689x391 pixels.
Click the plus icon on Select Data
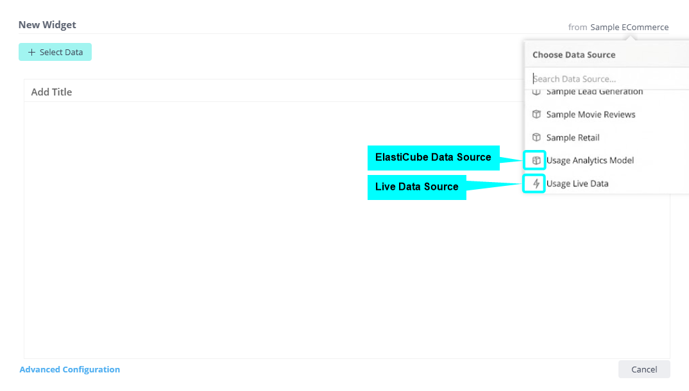pos(31,53)
